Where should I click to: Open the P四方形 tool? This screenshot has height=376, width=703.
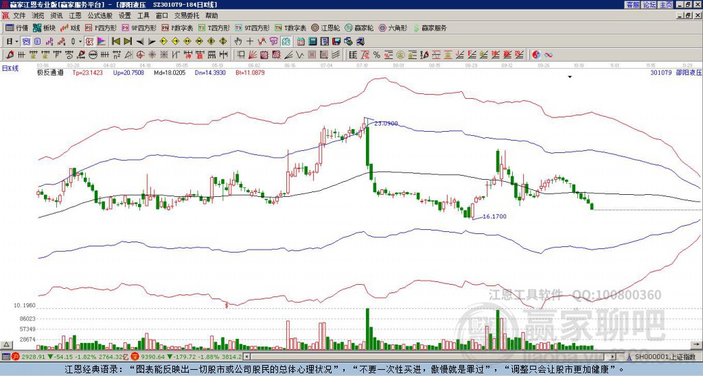coord(101,27)
